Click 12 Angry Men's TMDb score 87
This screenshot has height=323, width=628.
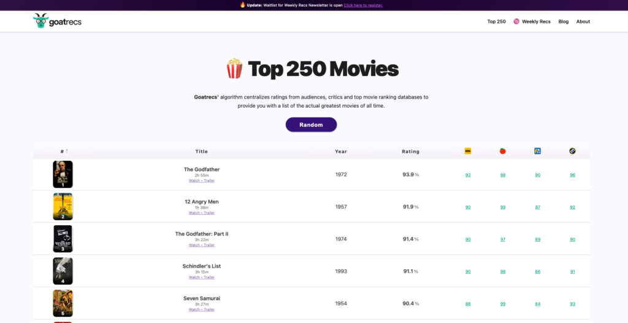point(537,207)
